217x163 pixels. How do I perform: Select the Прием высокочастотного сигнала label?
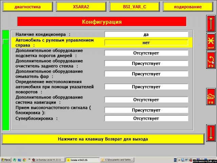point(53,110)
